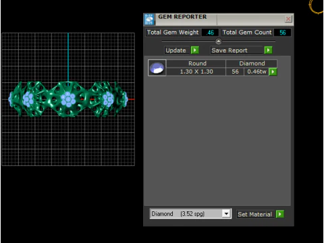Close the Gem Reporter panel

[x=288, y=19]
